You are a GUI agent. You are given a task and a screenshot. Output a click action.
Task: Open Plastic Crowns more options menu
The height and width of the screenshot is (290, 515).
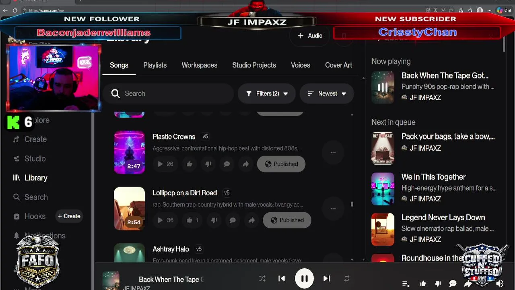[333, 152]
